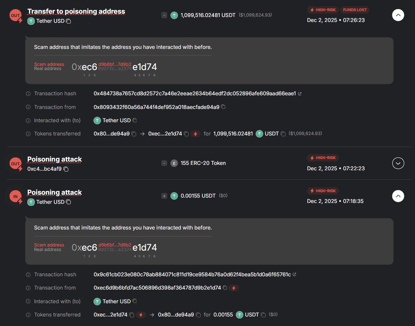Click the OUT badge on the top transaction

15,15
